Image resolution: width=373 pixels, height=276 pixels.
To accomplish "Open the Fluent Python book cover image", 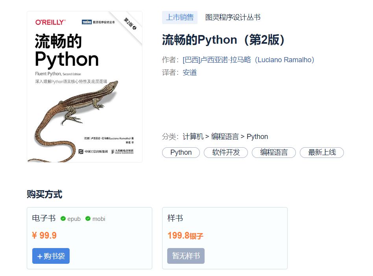I will coord(85,87).
